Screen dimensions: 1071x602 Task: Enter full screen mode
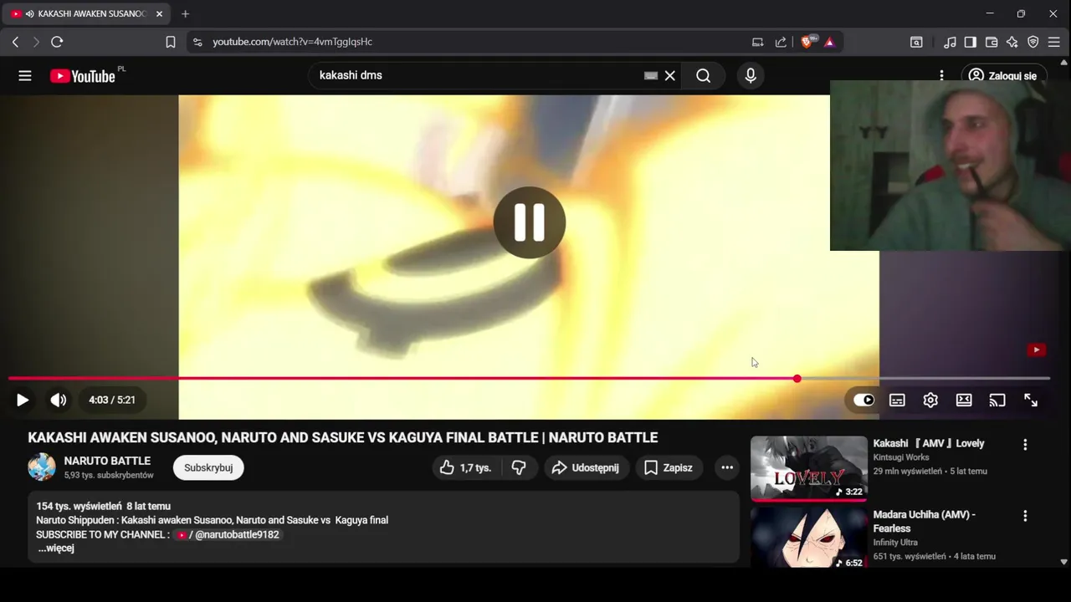click(x=1031, y=400)
